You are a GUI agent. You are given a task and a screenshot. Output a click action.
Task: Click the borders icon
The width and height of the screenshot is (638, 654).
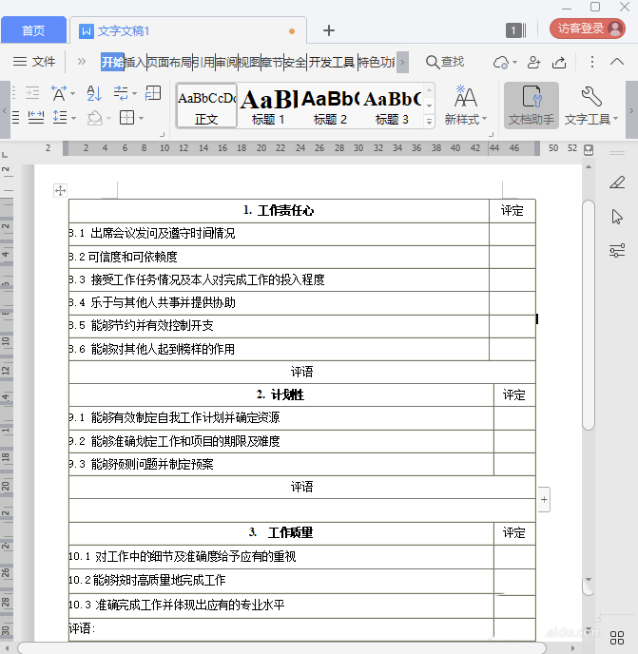tap(126, 118)
